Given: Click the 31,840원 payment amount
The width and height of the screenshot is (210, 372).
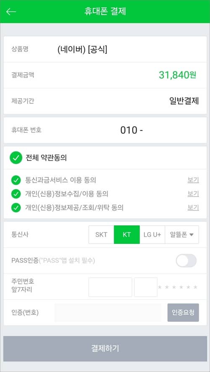Looking at the screenshot, I should (178, 75).
